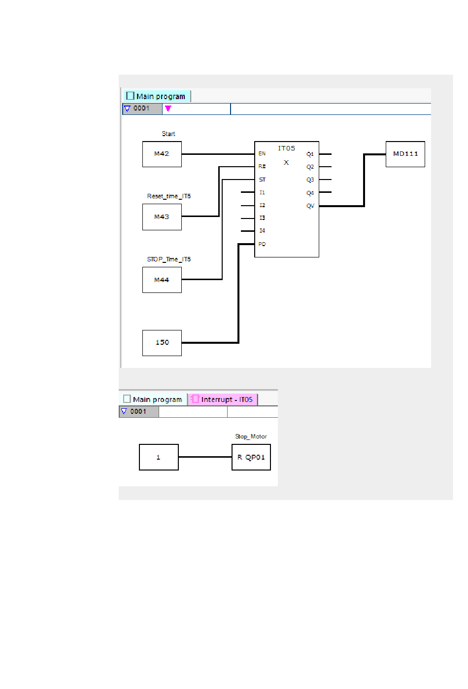Select the R QP01 Stop_Motor coil block
Screen dimensions: 468x689
(251, 457)
